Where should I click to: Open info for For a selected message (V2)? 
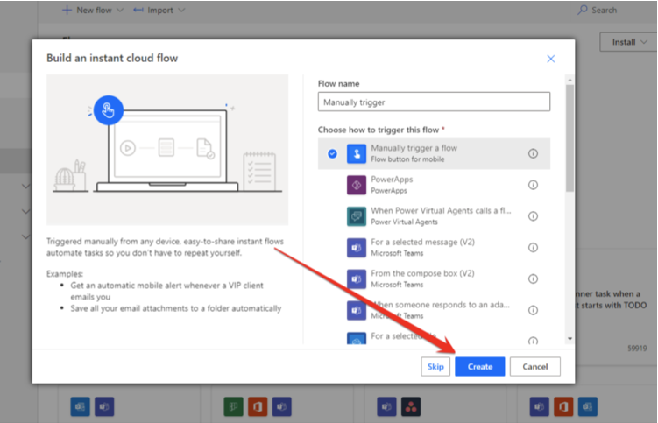(x=533, y=248)
